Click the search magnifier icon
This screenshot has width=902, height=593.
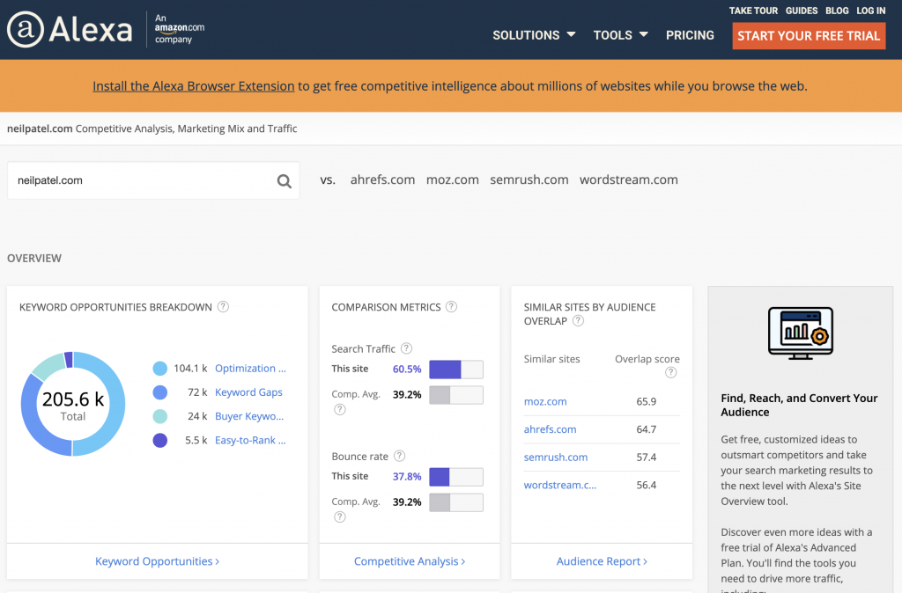click(x=285, y=181)
